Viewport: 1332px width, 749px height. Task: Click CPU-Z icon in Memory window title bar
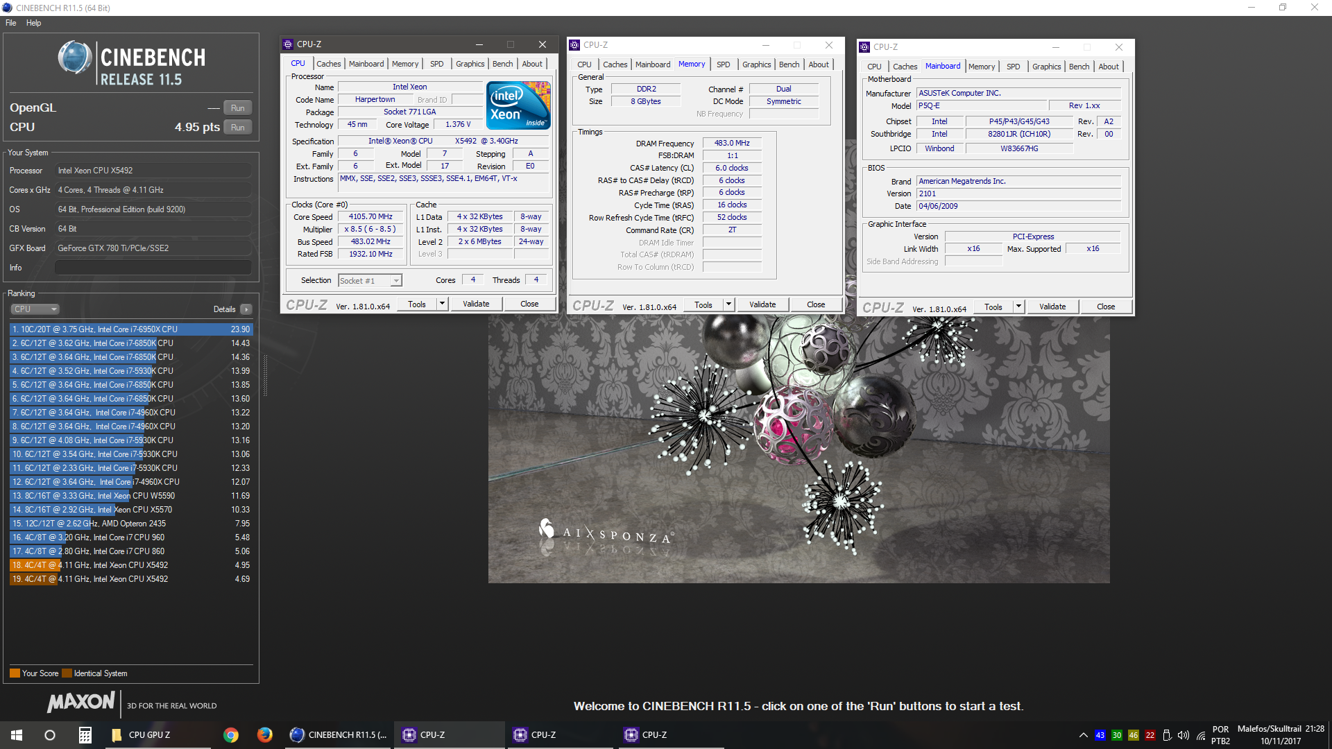574,45
